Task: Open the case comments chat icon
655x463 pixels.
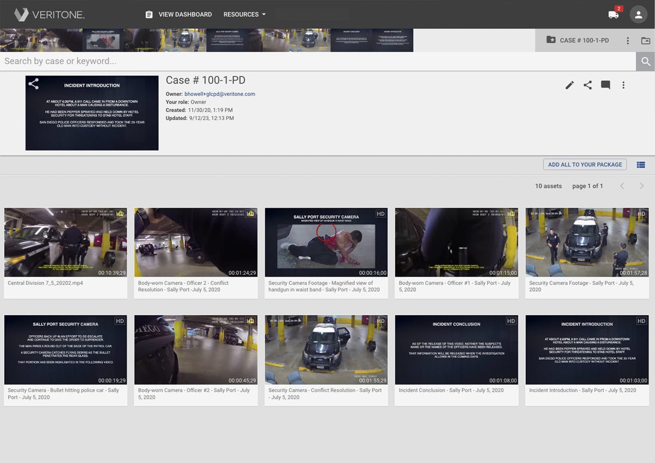Action: 606,85
